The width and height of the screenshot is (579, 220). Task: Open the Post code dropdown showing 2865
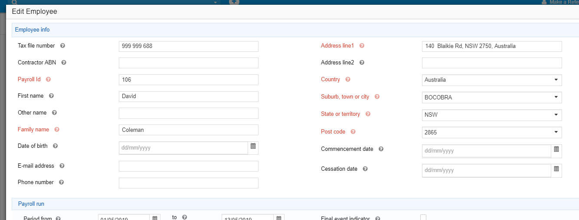[491, 132]
